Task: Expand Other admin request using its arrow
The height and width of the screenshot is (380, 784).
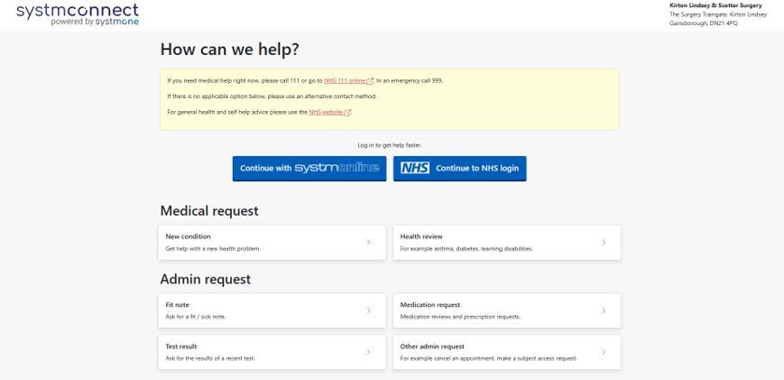Action: (x=604, y=352)
